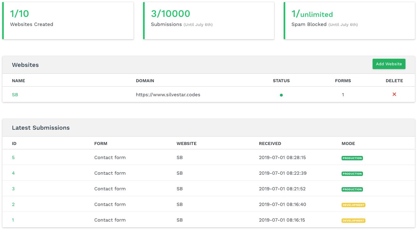Screen dimensions: 418x230
Task: Select the Spam Blocked stats card
Action: [349, 21]
